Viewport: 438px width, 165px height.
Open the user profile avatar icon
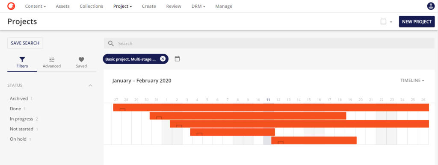click(x=431, y=6)
